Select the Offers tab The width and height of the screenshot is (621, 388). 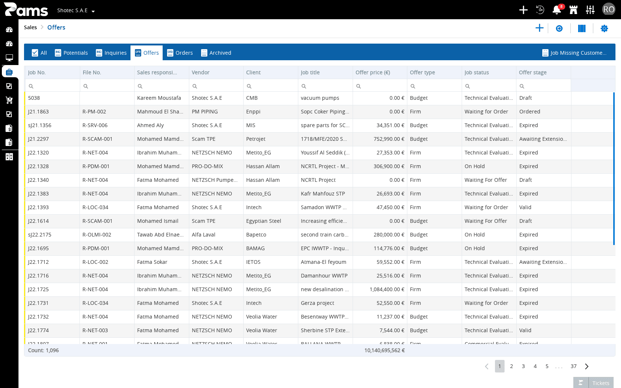[147, 53]
